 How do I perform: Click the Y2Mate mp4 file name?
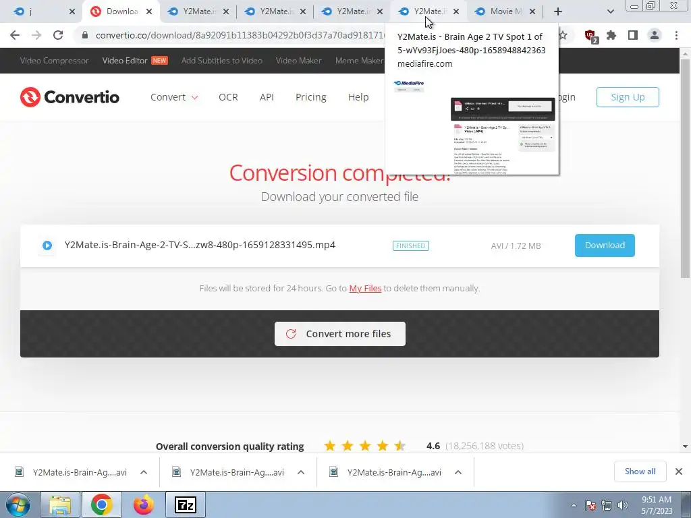[x=200, y=245]
